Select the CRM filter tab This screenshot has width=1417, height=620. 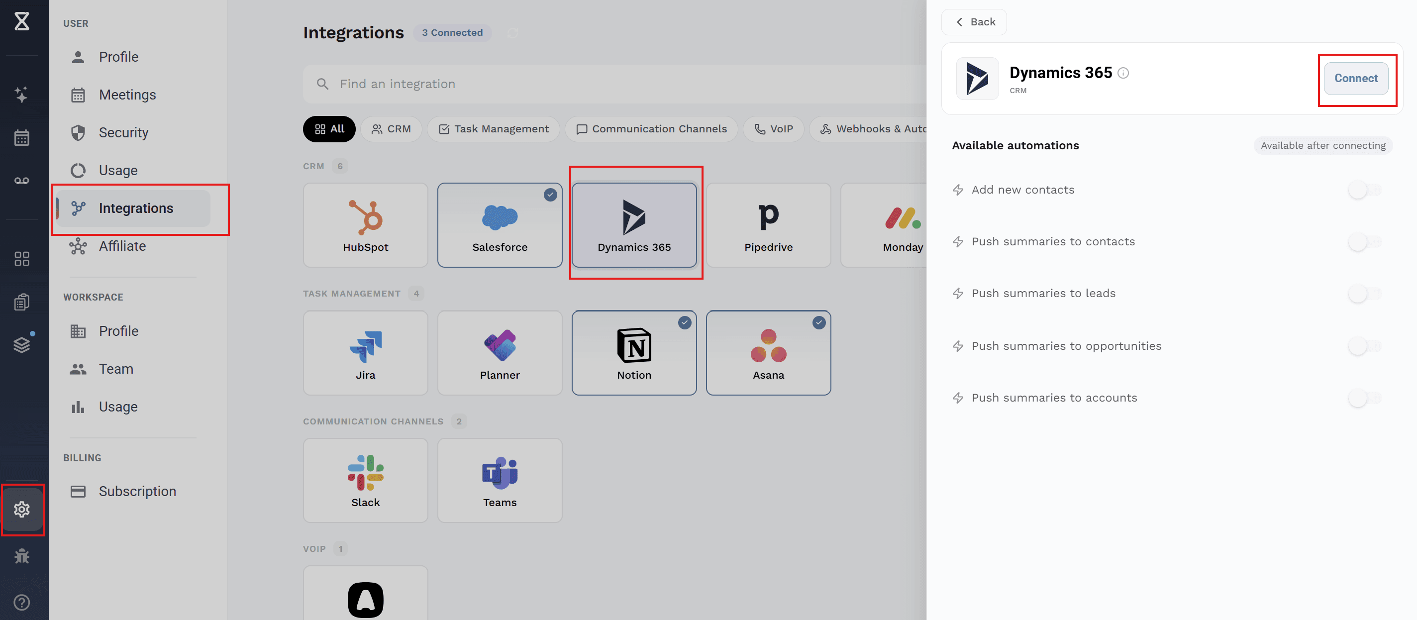click(391, 129)
